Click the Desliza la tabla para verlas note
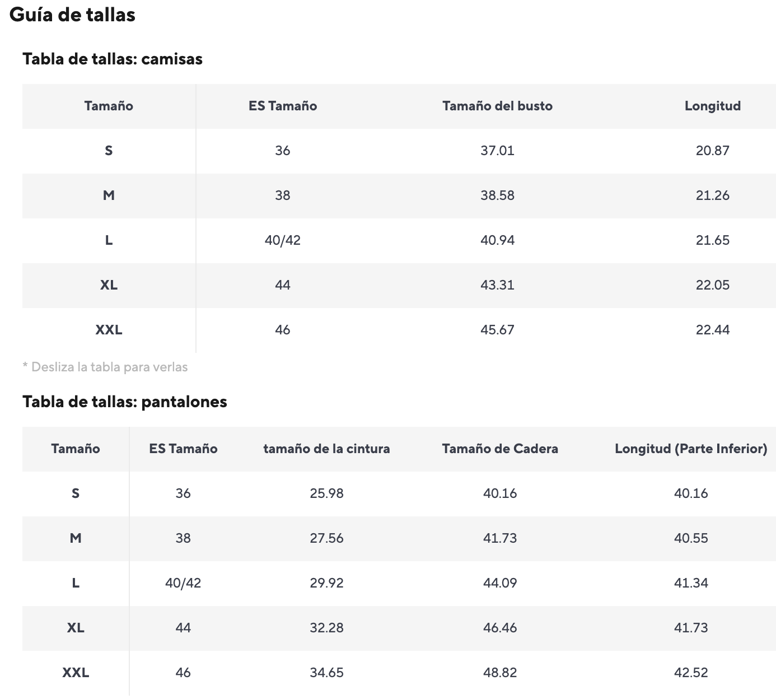 [x=105, y=367]
